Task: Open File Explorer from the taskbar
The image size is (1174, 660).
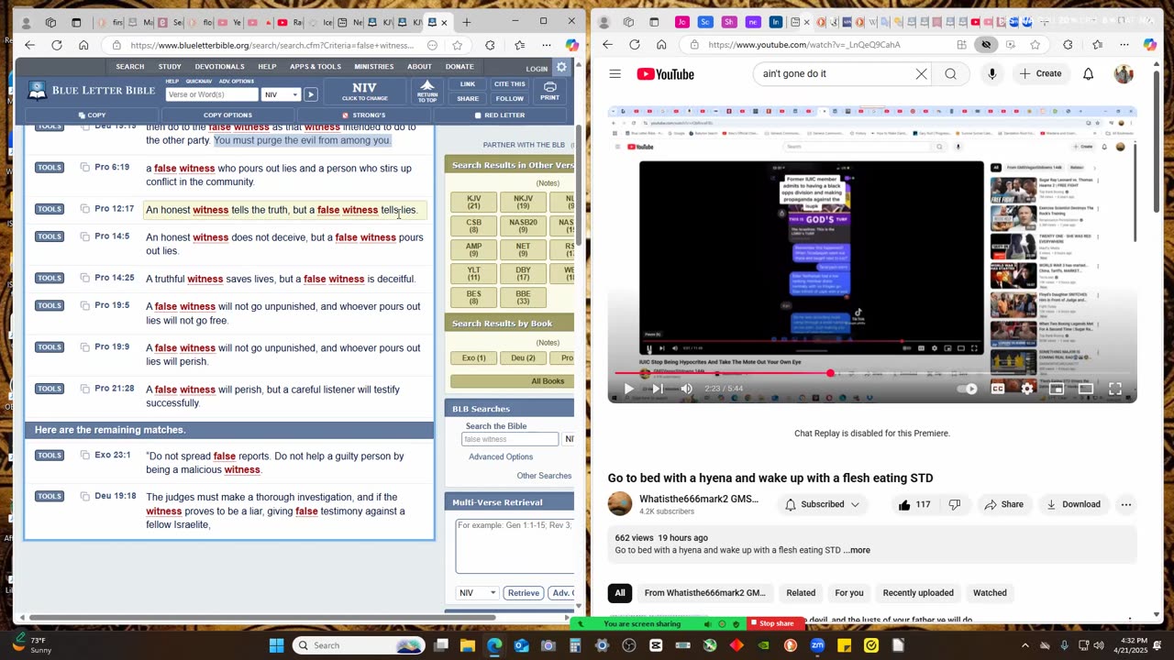Action: coord(468,645)
